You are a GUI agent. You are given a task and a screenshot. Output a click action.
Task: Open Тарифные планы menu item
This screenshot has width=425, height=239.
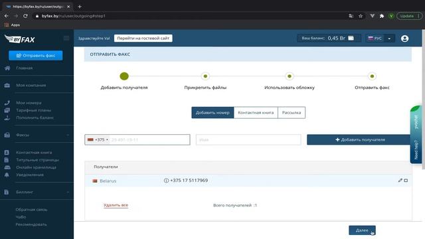point(34,110)
